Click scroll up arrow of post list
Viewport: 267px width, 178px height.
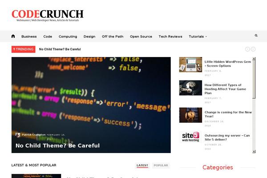tap(254, 59)
